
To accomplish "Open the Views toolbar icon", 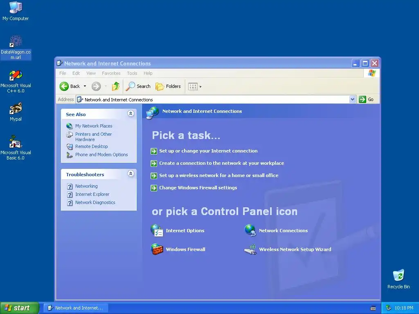I will pos(193,86).
